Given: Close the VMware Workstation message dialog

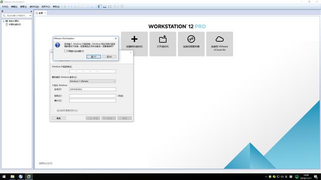Looking at the screenshot, I should (x=116, y=38).
